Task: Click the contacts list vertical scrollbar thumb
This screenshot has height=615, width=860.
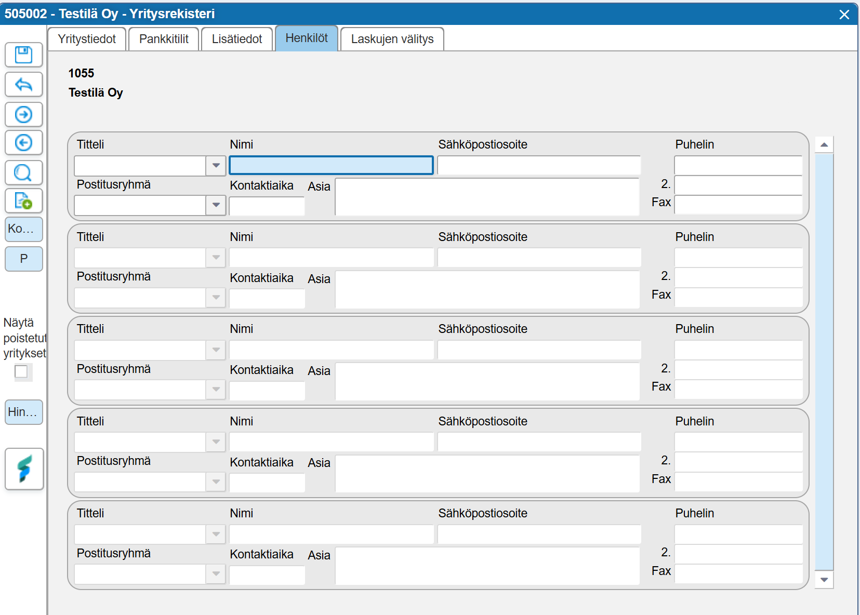Action: [824, 362]
